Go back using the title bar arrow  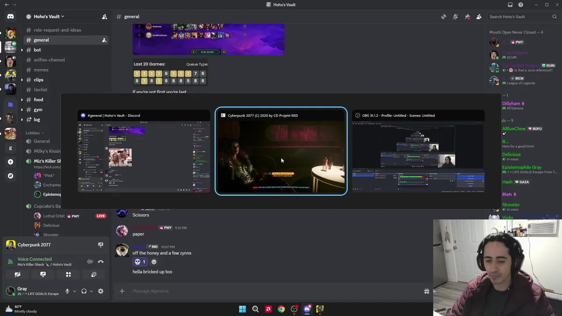tap(7, 5)
